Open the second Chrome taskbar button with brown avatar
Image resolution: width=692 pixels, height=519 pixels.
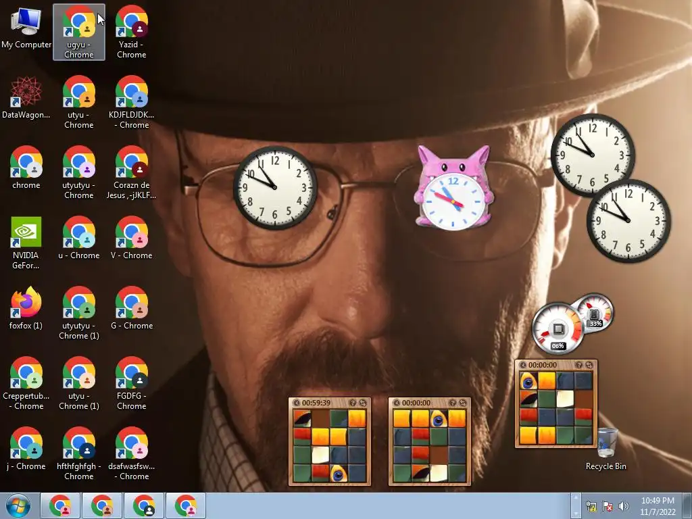click(103, 505)
